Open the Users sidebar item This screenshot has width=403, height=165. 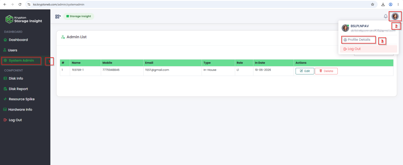(11, 50)
